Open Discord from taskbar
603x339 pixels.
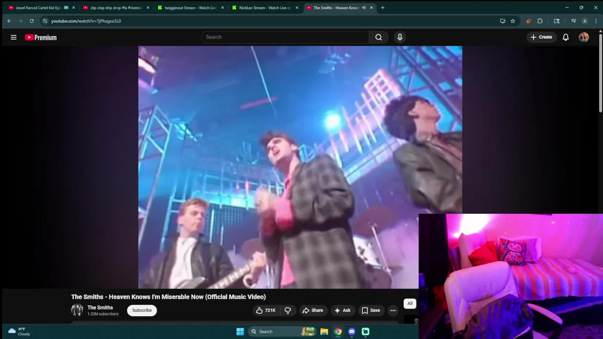point(351,331)
